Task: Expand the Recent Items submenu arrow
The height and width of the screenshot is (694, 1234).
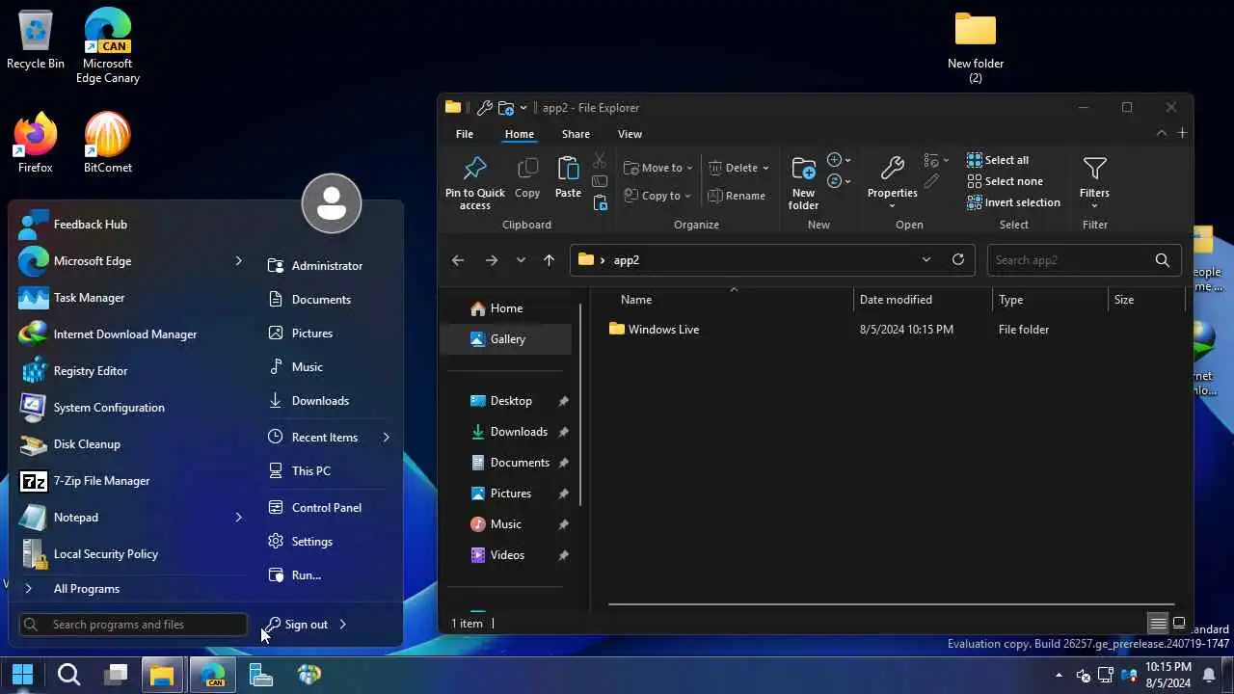Action: [x=386, y=438]
